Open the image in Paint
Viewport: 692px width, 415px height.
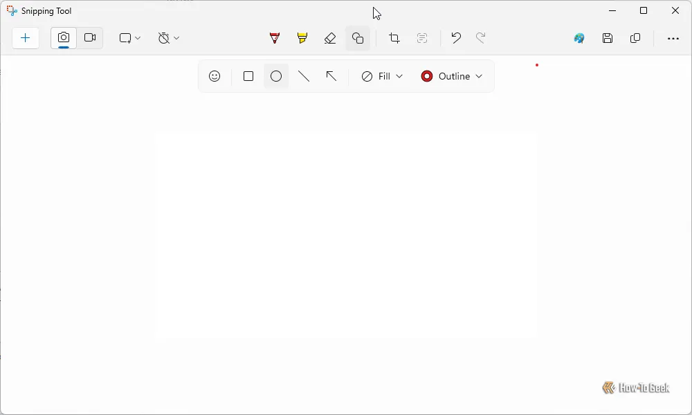click(x=579, y=38)
